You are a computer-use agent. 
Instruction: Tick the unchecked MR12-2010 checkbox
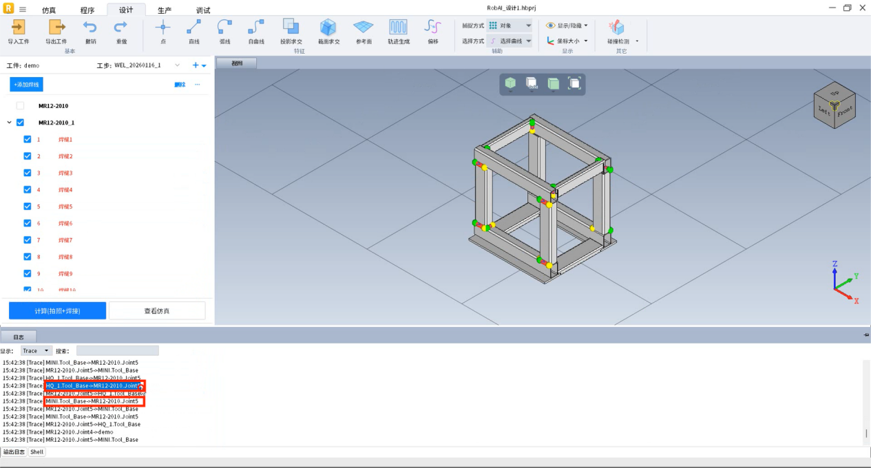(20, 106)
